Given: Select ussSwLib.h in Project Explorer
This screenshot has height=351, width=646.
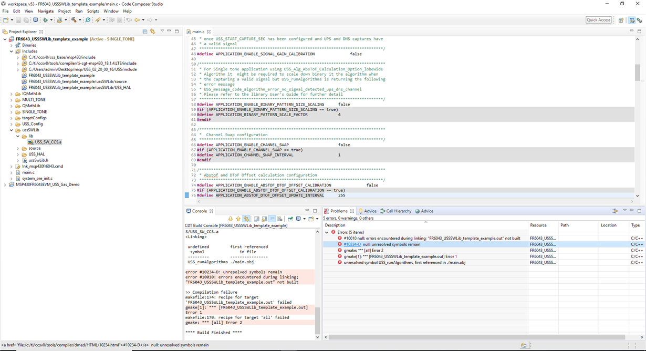Looking at the screenshot, I should (35, 160).
